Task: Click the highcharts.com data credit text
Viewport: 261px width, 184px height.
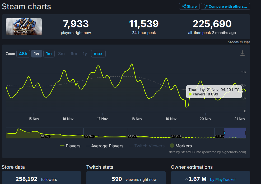Action: (x=207, y=152)
